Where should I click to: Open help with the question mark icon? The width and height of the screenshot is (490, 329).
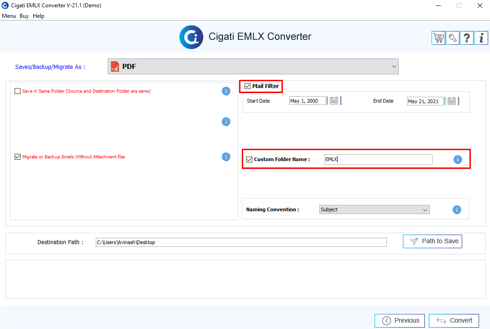[467, 38]
